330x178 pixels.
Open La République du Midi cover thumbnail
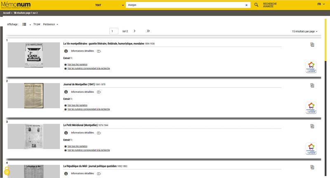[x=34, y=171]
